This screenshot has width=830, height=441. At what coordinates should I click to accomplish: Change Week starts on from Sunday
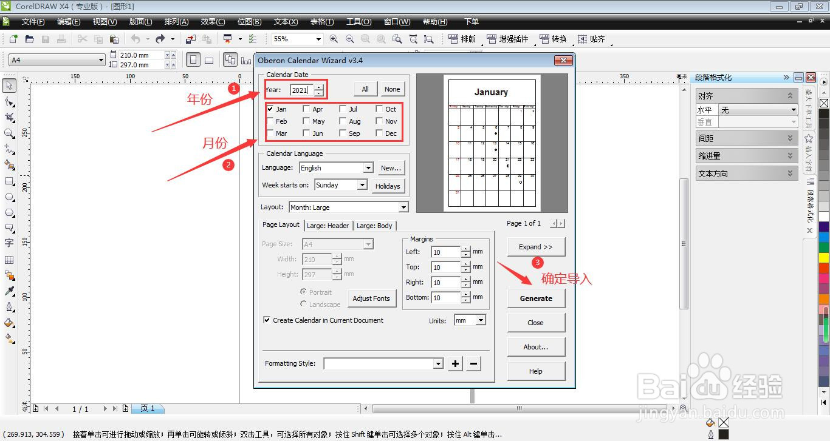(363, 185)
